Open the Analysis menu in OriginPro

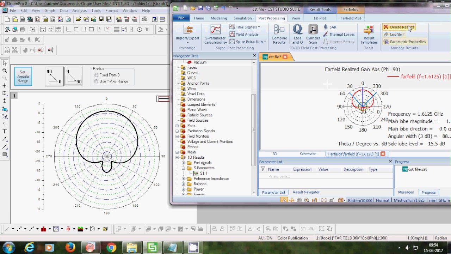pyautogui.click(x=79, y=11)
